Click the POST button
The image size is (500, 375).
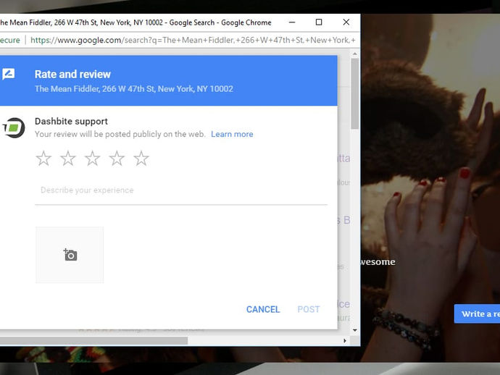click(309, 309)
